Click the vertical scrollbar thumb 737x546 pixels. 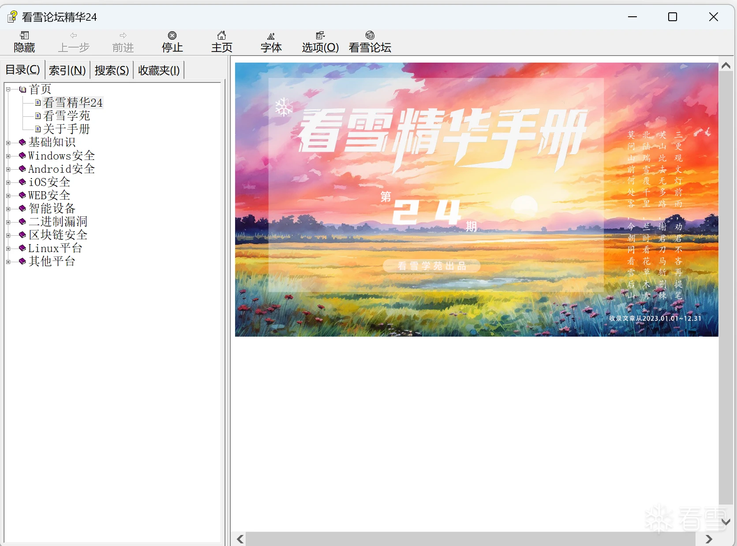[726, 289]
